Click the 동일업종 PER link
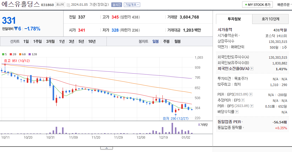Viewport: 292px width, 152px height. pyautogui.click(x=229, y=122)
